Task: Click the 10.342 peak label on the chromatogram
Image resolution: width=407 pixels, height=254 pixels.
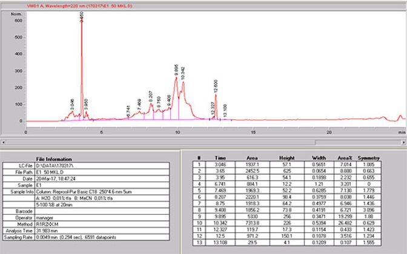Action: (183, 73)
